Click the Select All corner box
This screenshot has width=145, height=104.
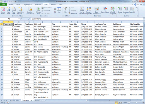pyautogui.click(x=2, y=22)
